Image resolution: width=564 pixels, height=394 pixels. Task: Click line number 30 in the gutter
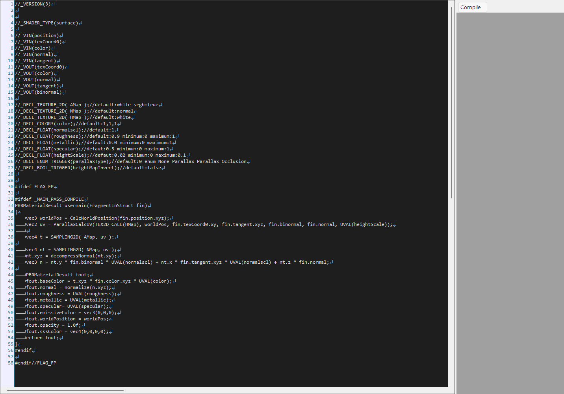(x=10, y=187)
